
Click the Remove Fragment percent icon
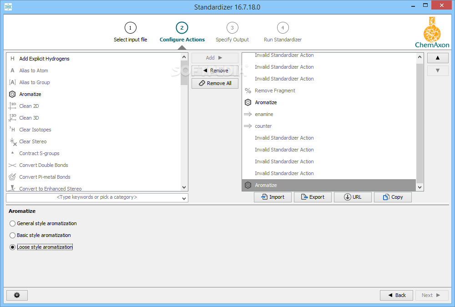[248, 91]
